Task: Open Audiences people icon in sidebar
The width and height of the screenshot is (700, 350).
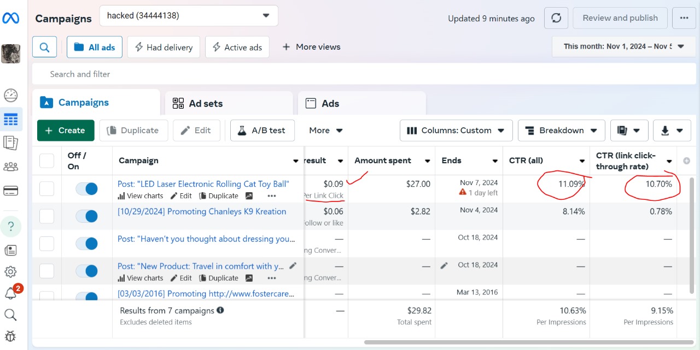Action: pyautogui.click(x=11, y=167)
